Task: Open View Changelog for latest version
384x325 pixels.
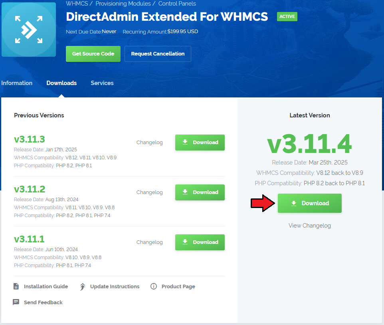Action: (x=309, y=226)
